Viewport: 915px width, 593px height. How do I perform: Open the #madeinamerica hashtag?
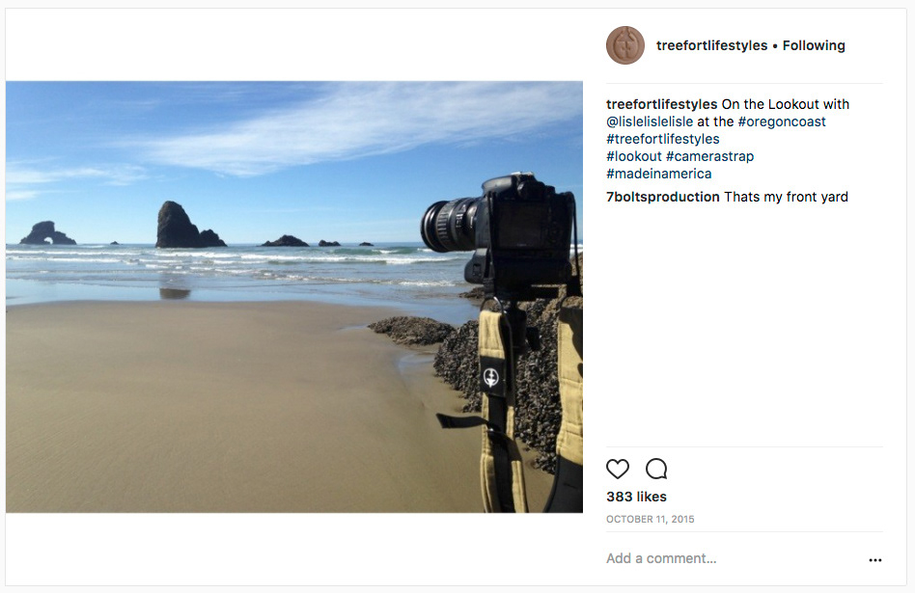(x=659, y=174)
